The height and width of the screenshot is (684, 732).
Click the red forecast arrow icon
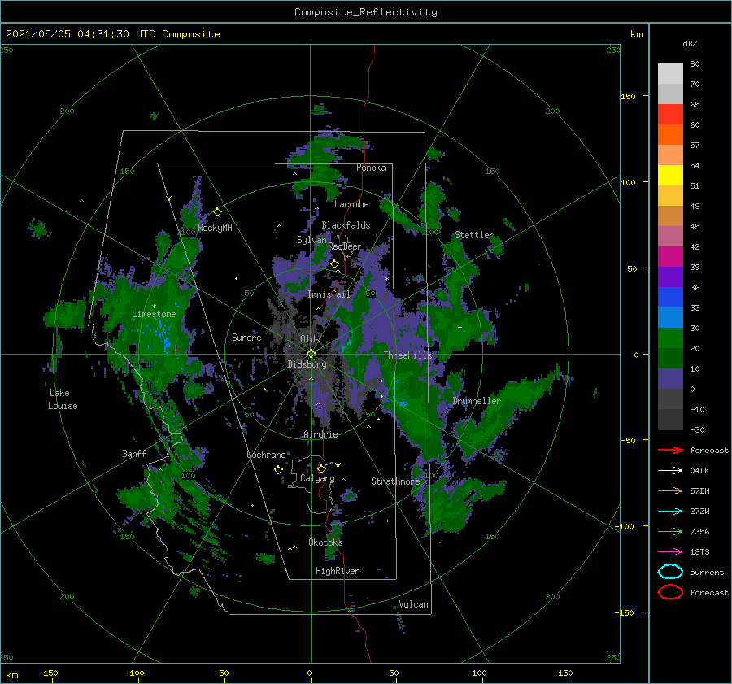670,450
